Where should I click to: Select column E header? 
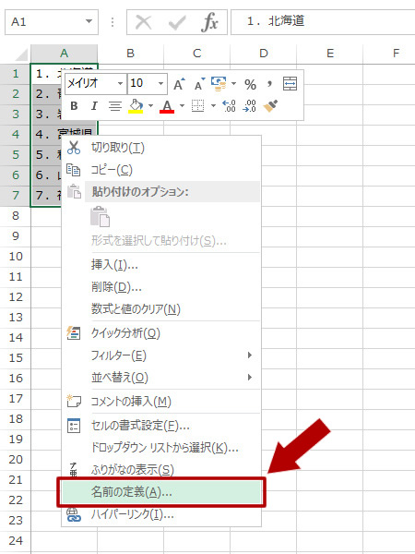329,54
